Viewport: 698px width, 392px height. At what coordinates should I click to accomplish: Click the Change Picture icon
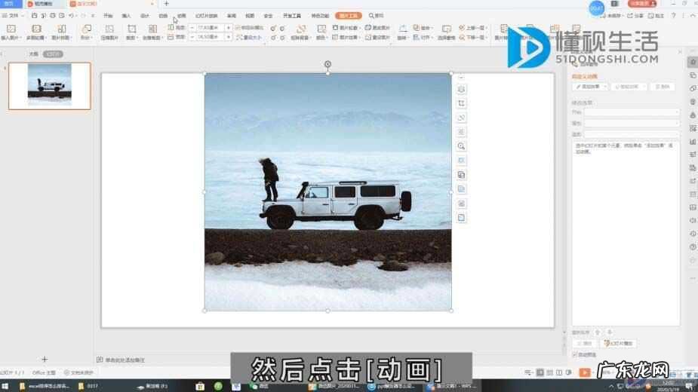point(377,28)
